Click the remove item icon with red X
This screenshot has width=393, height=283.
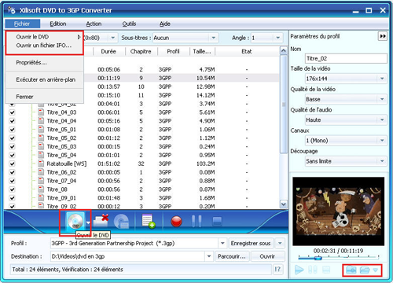(101, 221)
